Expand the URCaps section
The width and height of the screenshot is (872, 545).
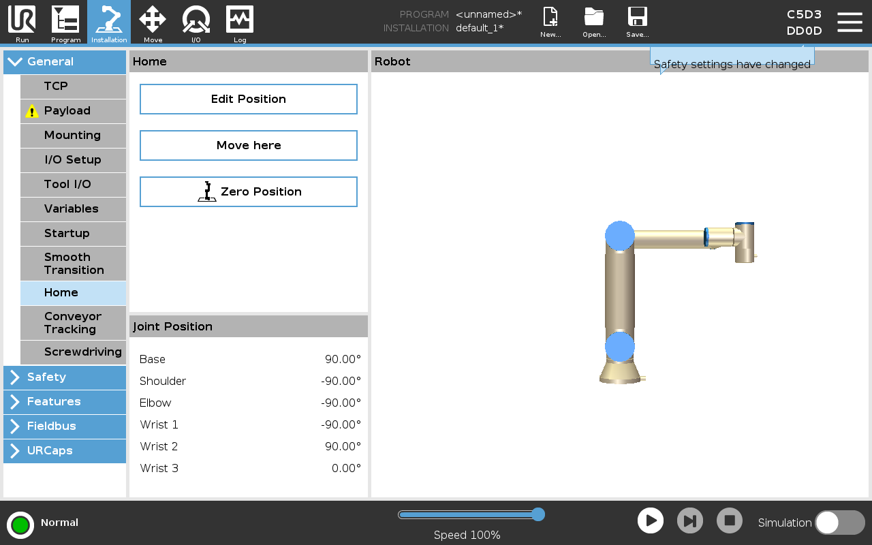tap(65, 451)
